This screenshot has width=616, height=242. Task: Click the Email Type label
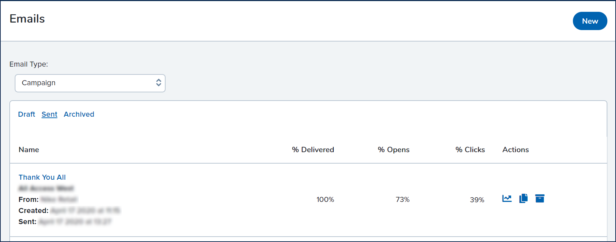(29, 64)
